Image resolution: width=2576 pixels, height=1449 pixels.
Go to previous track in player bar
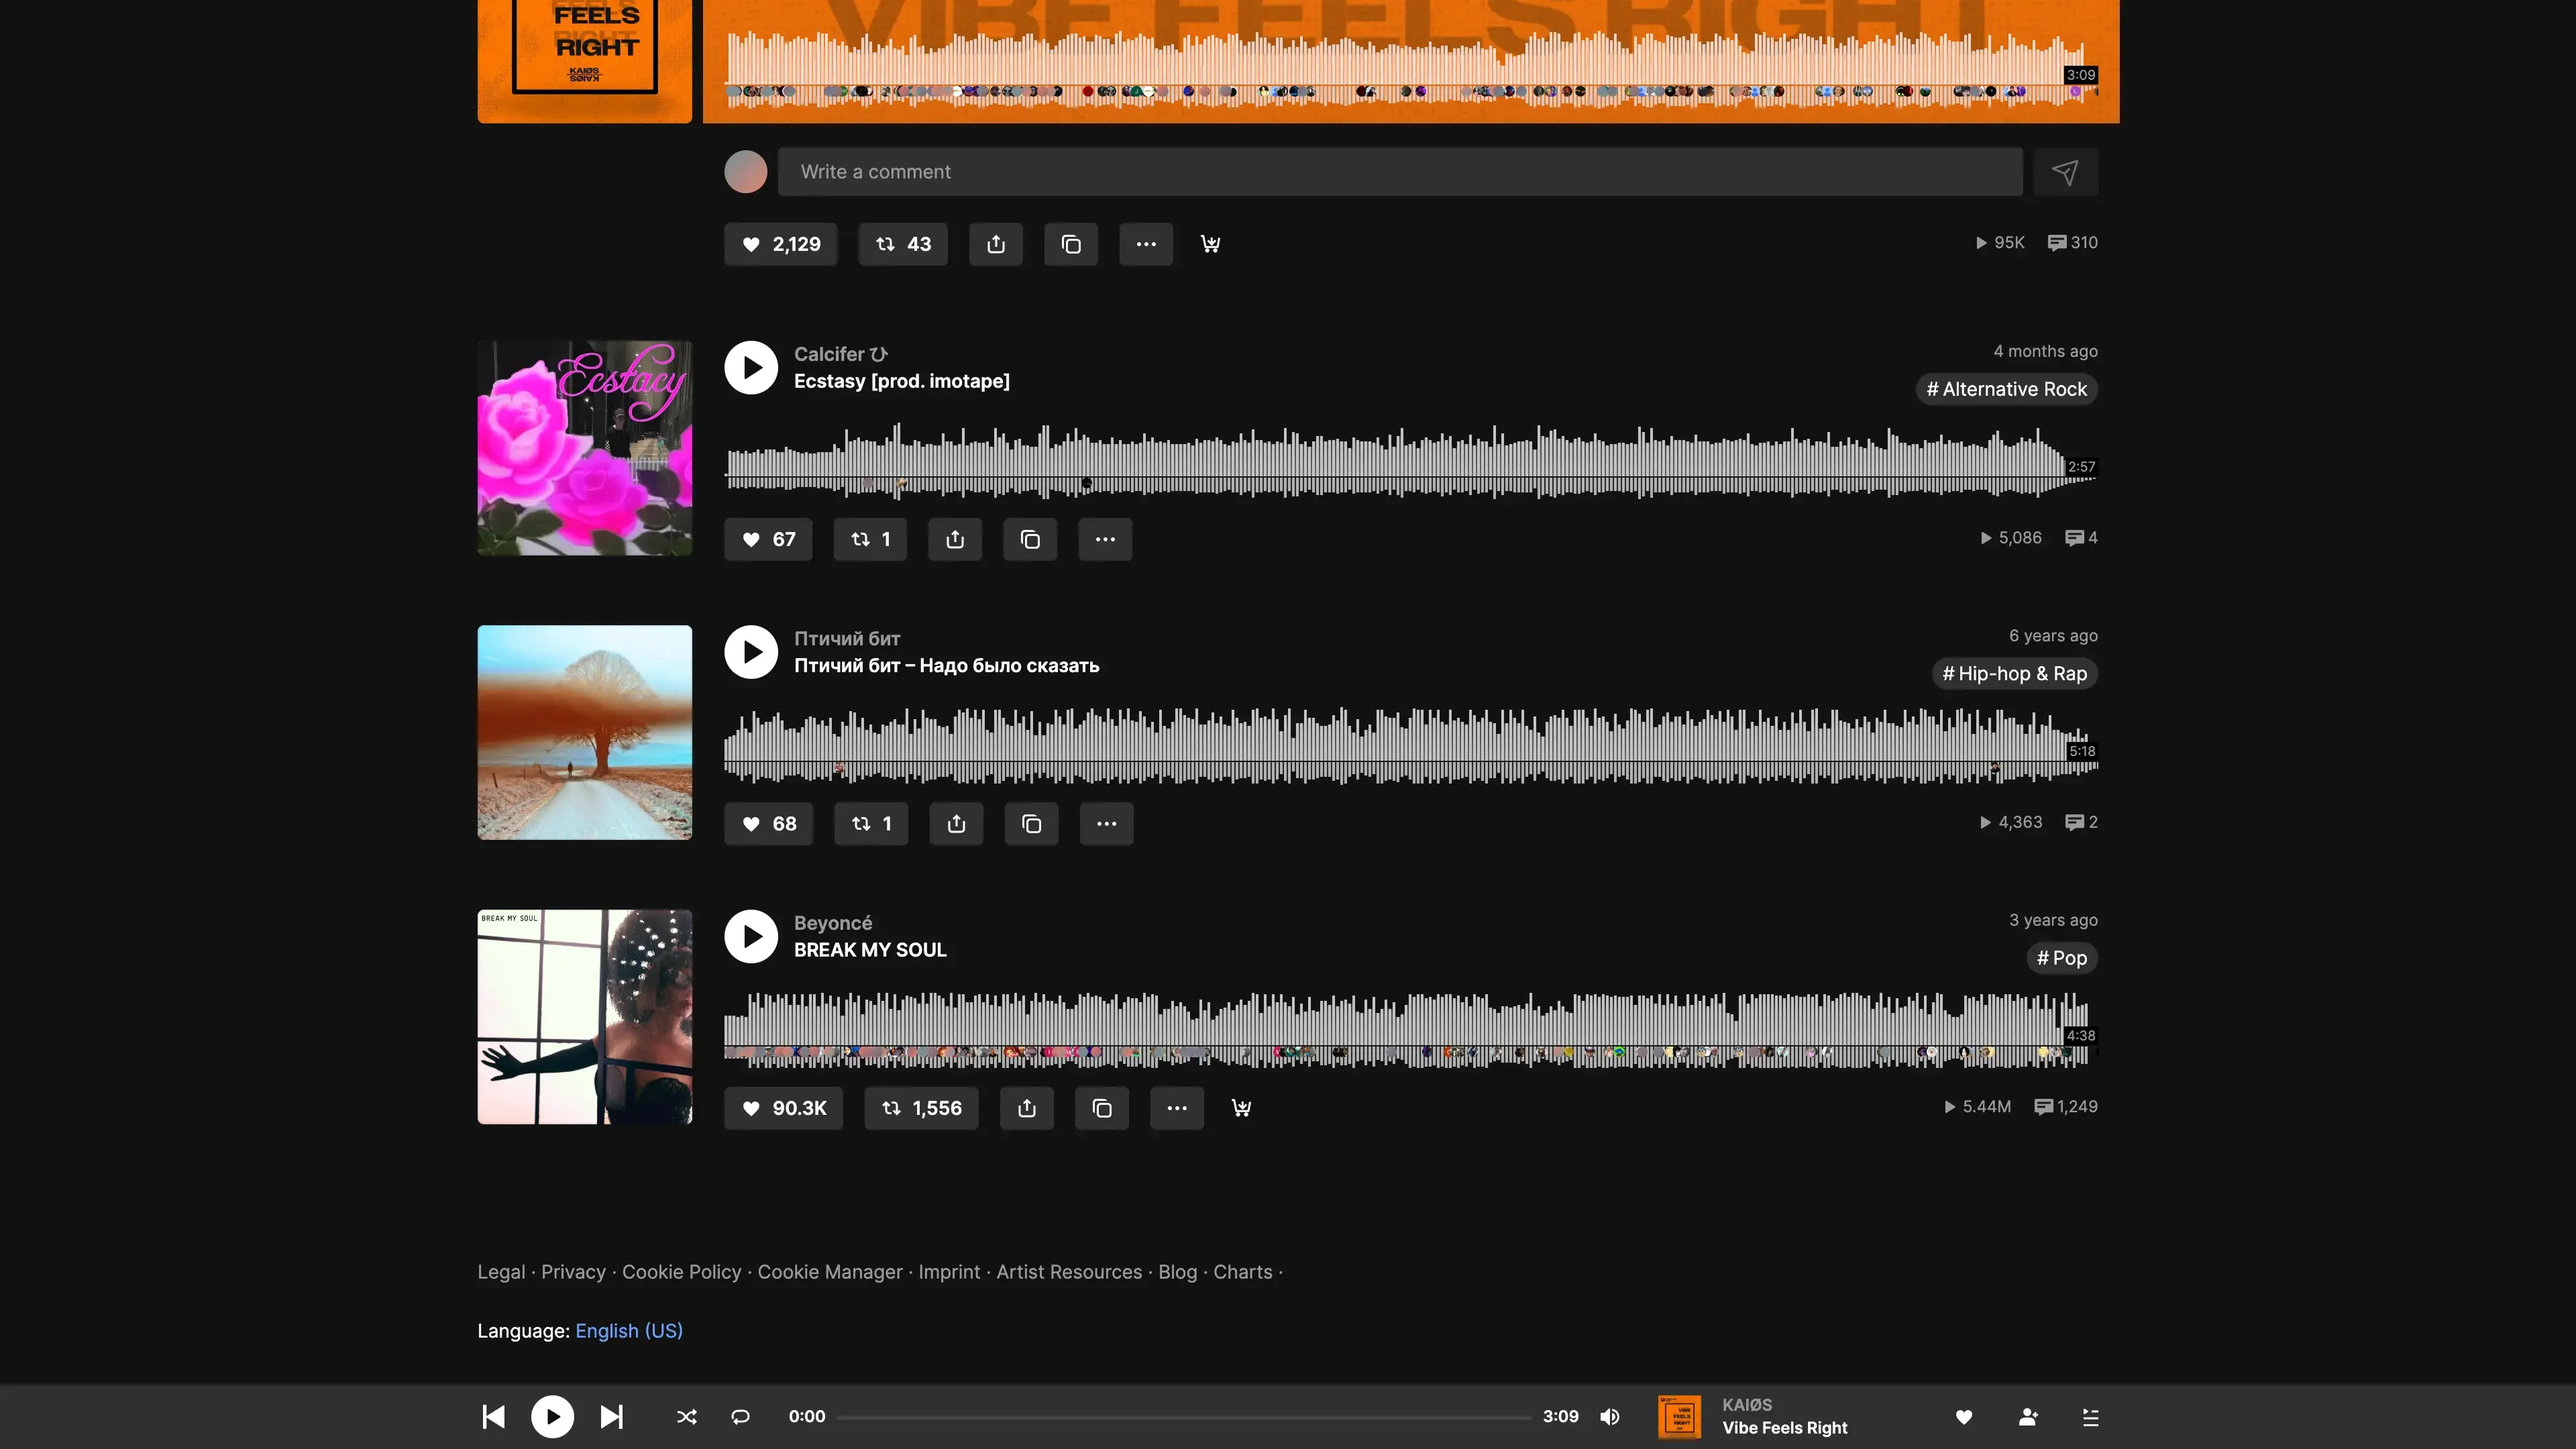(x=493, y=1417)
